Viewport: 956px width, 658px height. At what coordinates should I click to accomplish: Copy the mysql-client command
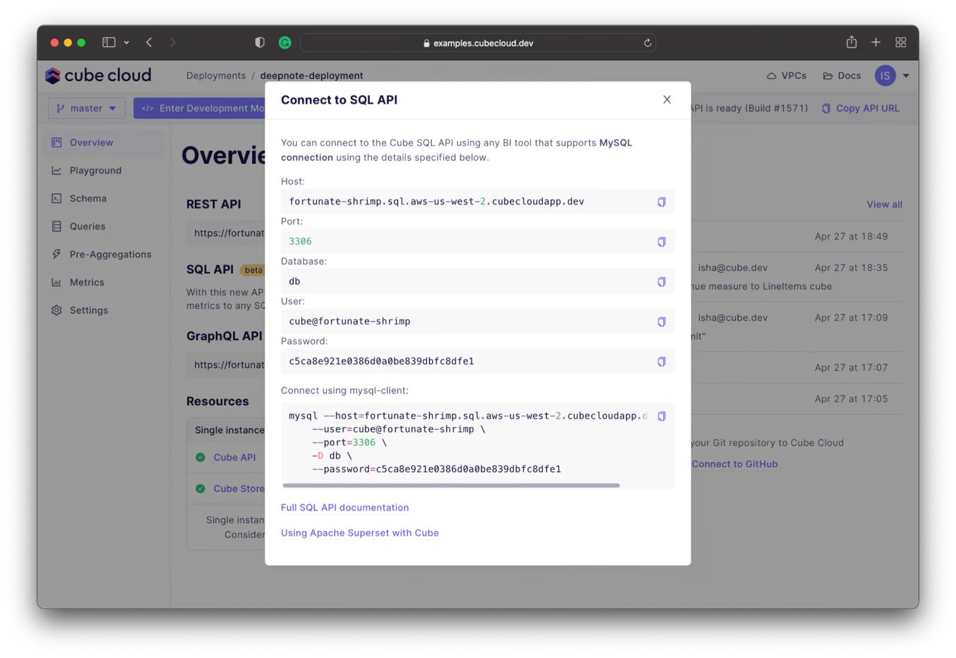[x=661, y=416]
